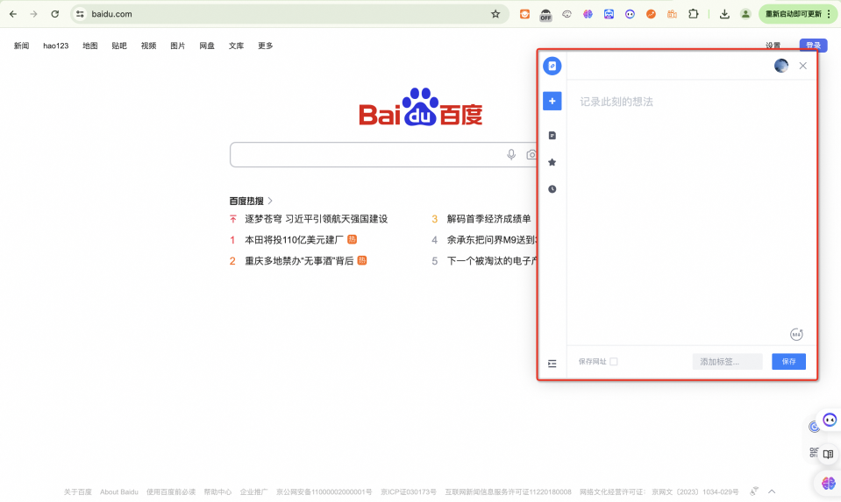Open 帮助中心 footer link
Screen dimensions: 841x502
pos(217,491)
